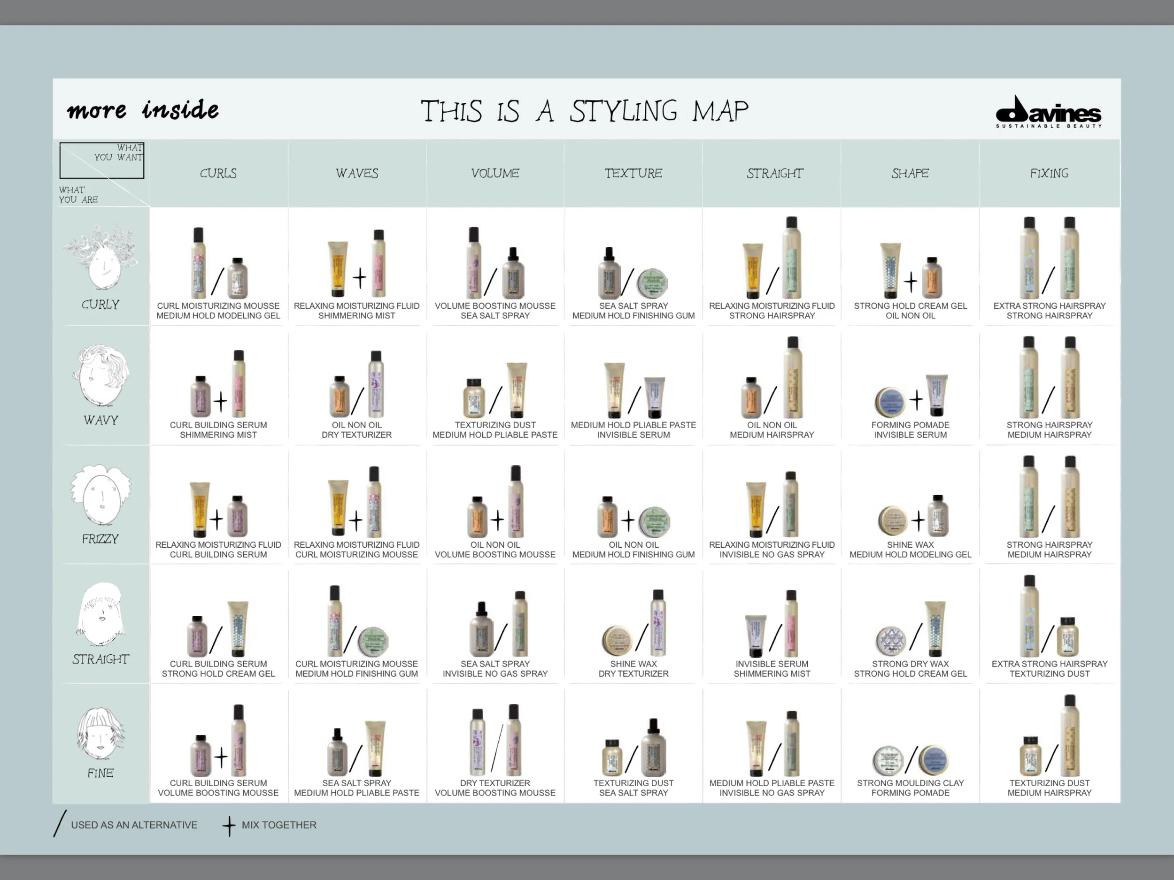This screenshot has height=880, width=1174.
Task: Click the Strong Dry Wax / Strong Hold Cream Gel products
Action: coord(910,629)
